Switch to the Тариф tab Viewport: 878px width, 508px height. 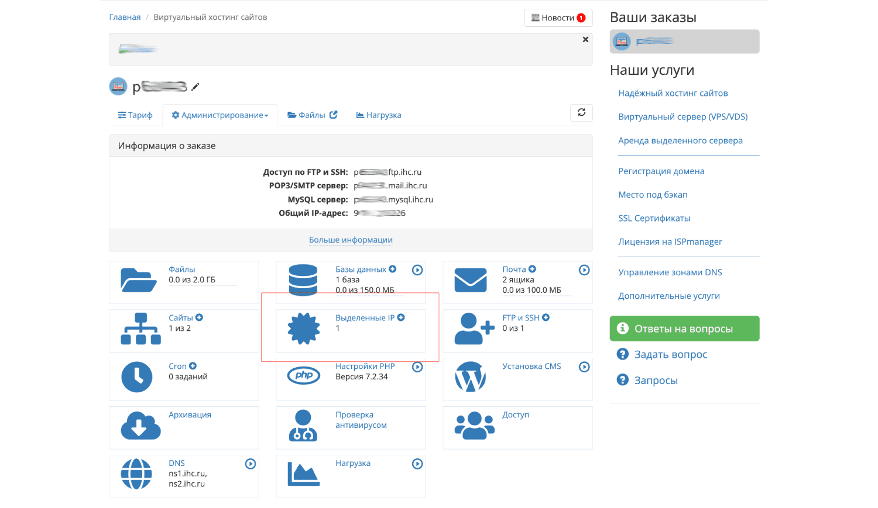135,115
